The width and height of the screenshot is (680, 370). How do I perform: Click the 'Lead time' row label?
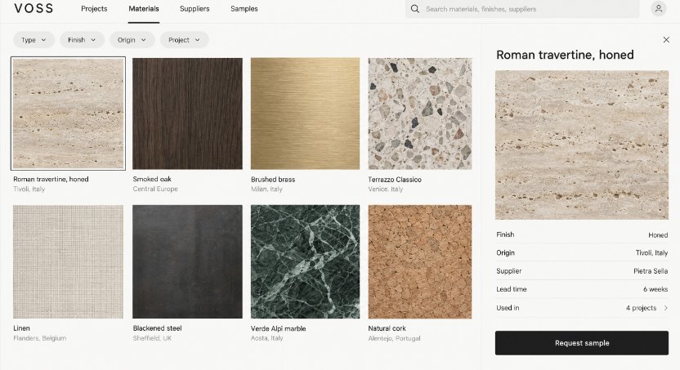512,289
